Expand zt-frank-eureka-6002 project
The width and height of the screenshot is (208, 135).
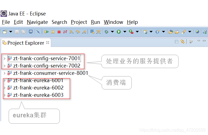pyautogui.click(x=5, y=88)
